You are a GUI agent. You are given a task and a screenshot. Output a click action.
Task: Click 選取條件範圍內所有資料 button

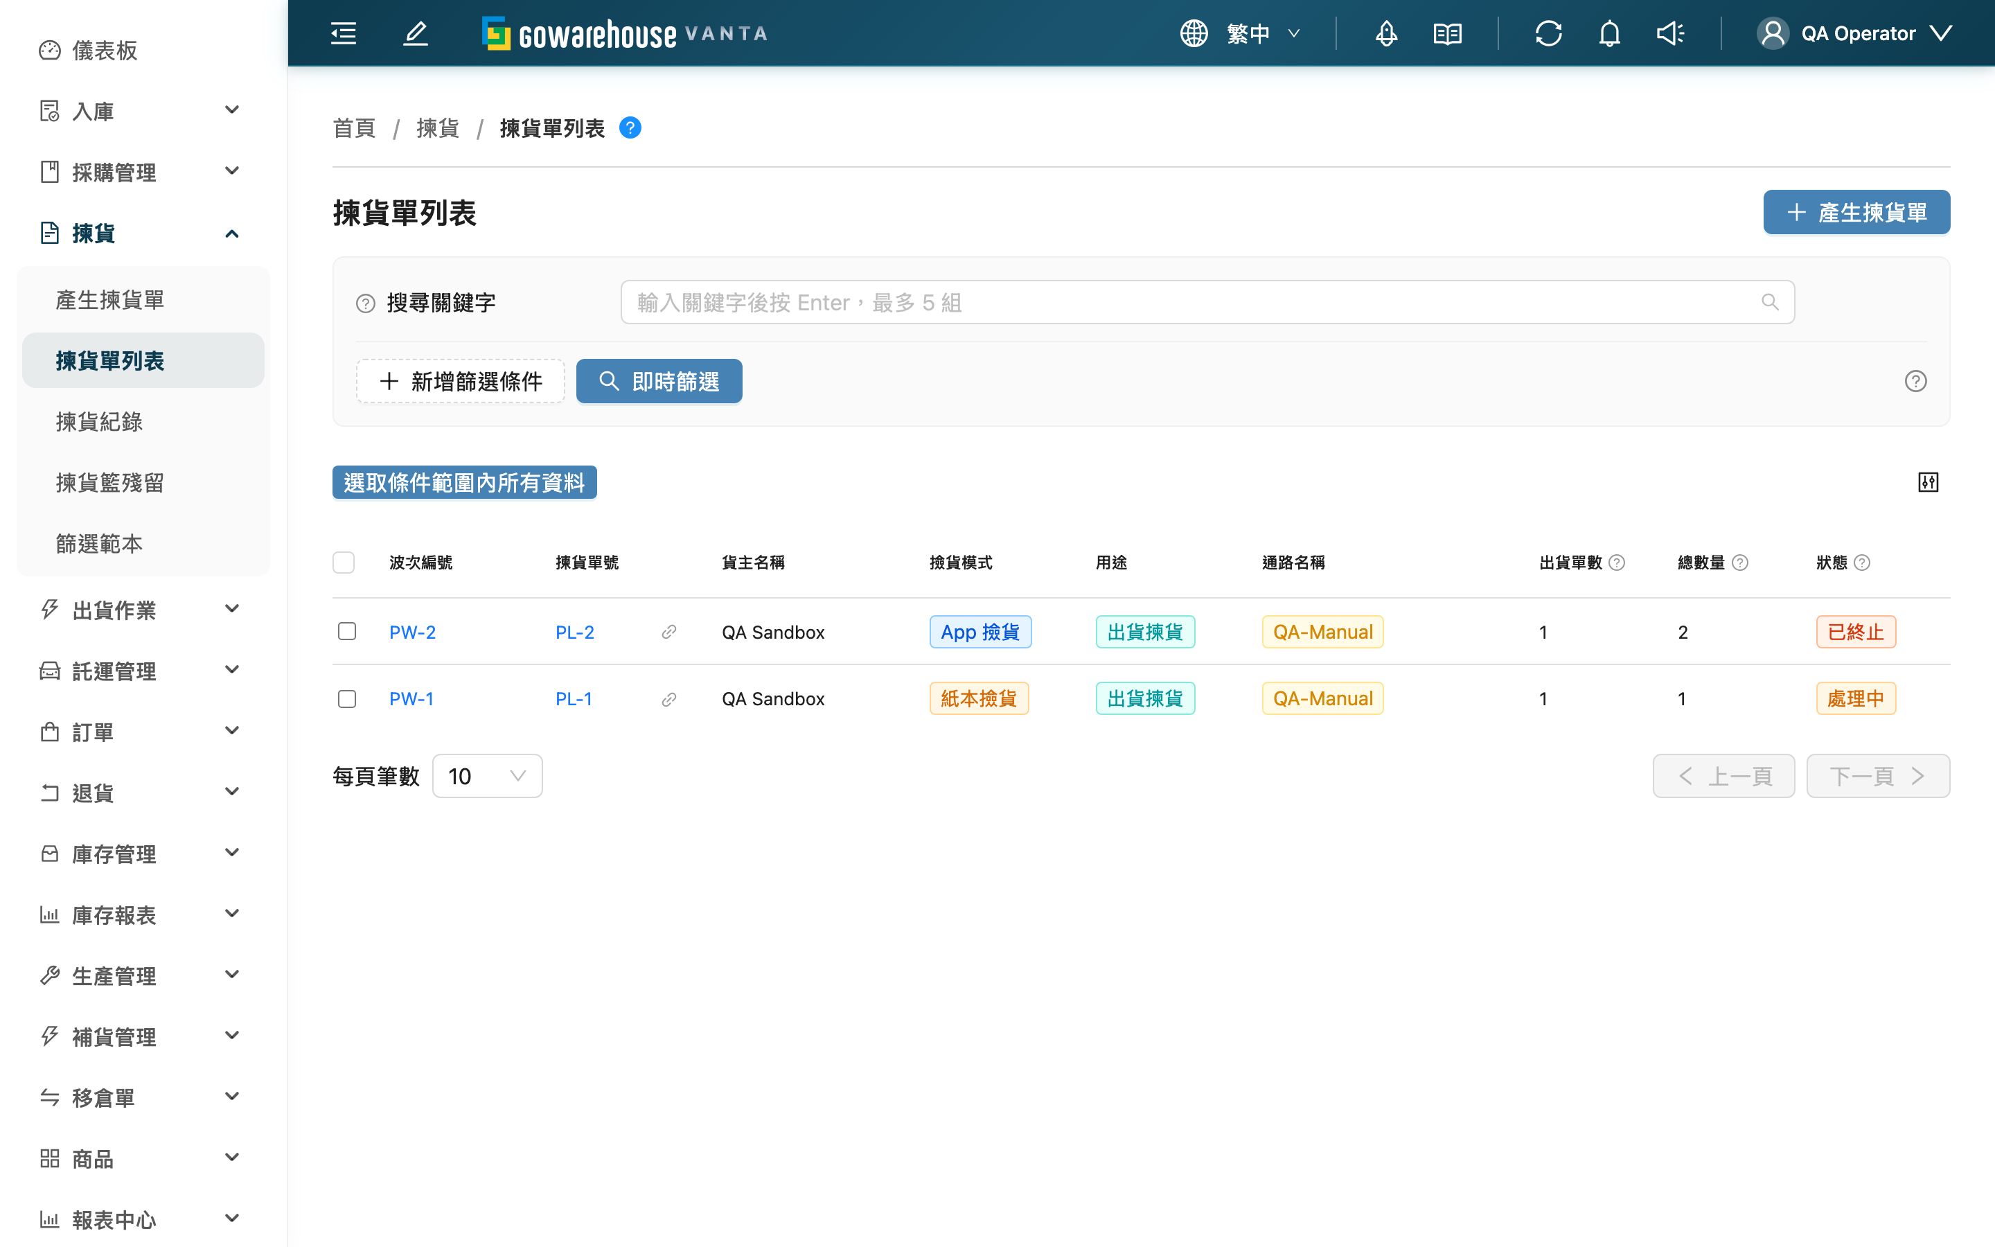tap(464, 482)
